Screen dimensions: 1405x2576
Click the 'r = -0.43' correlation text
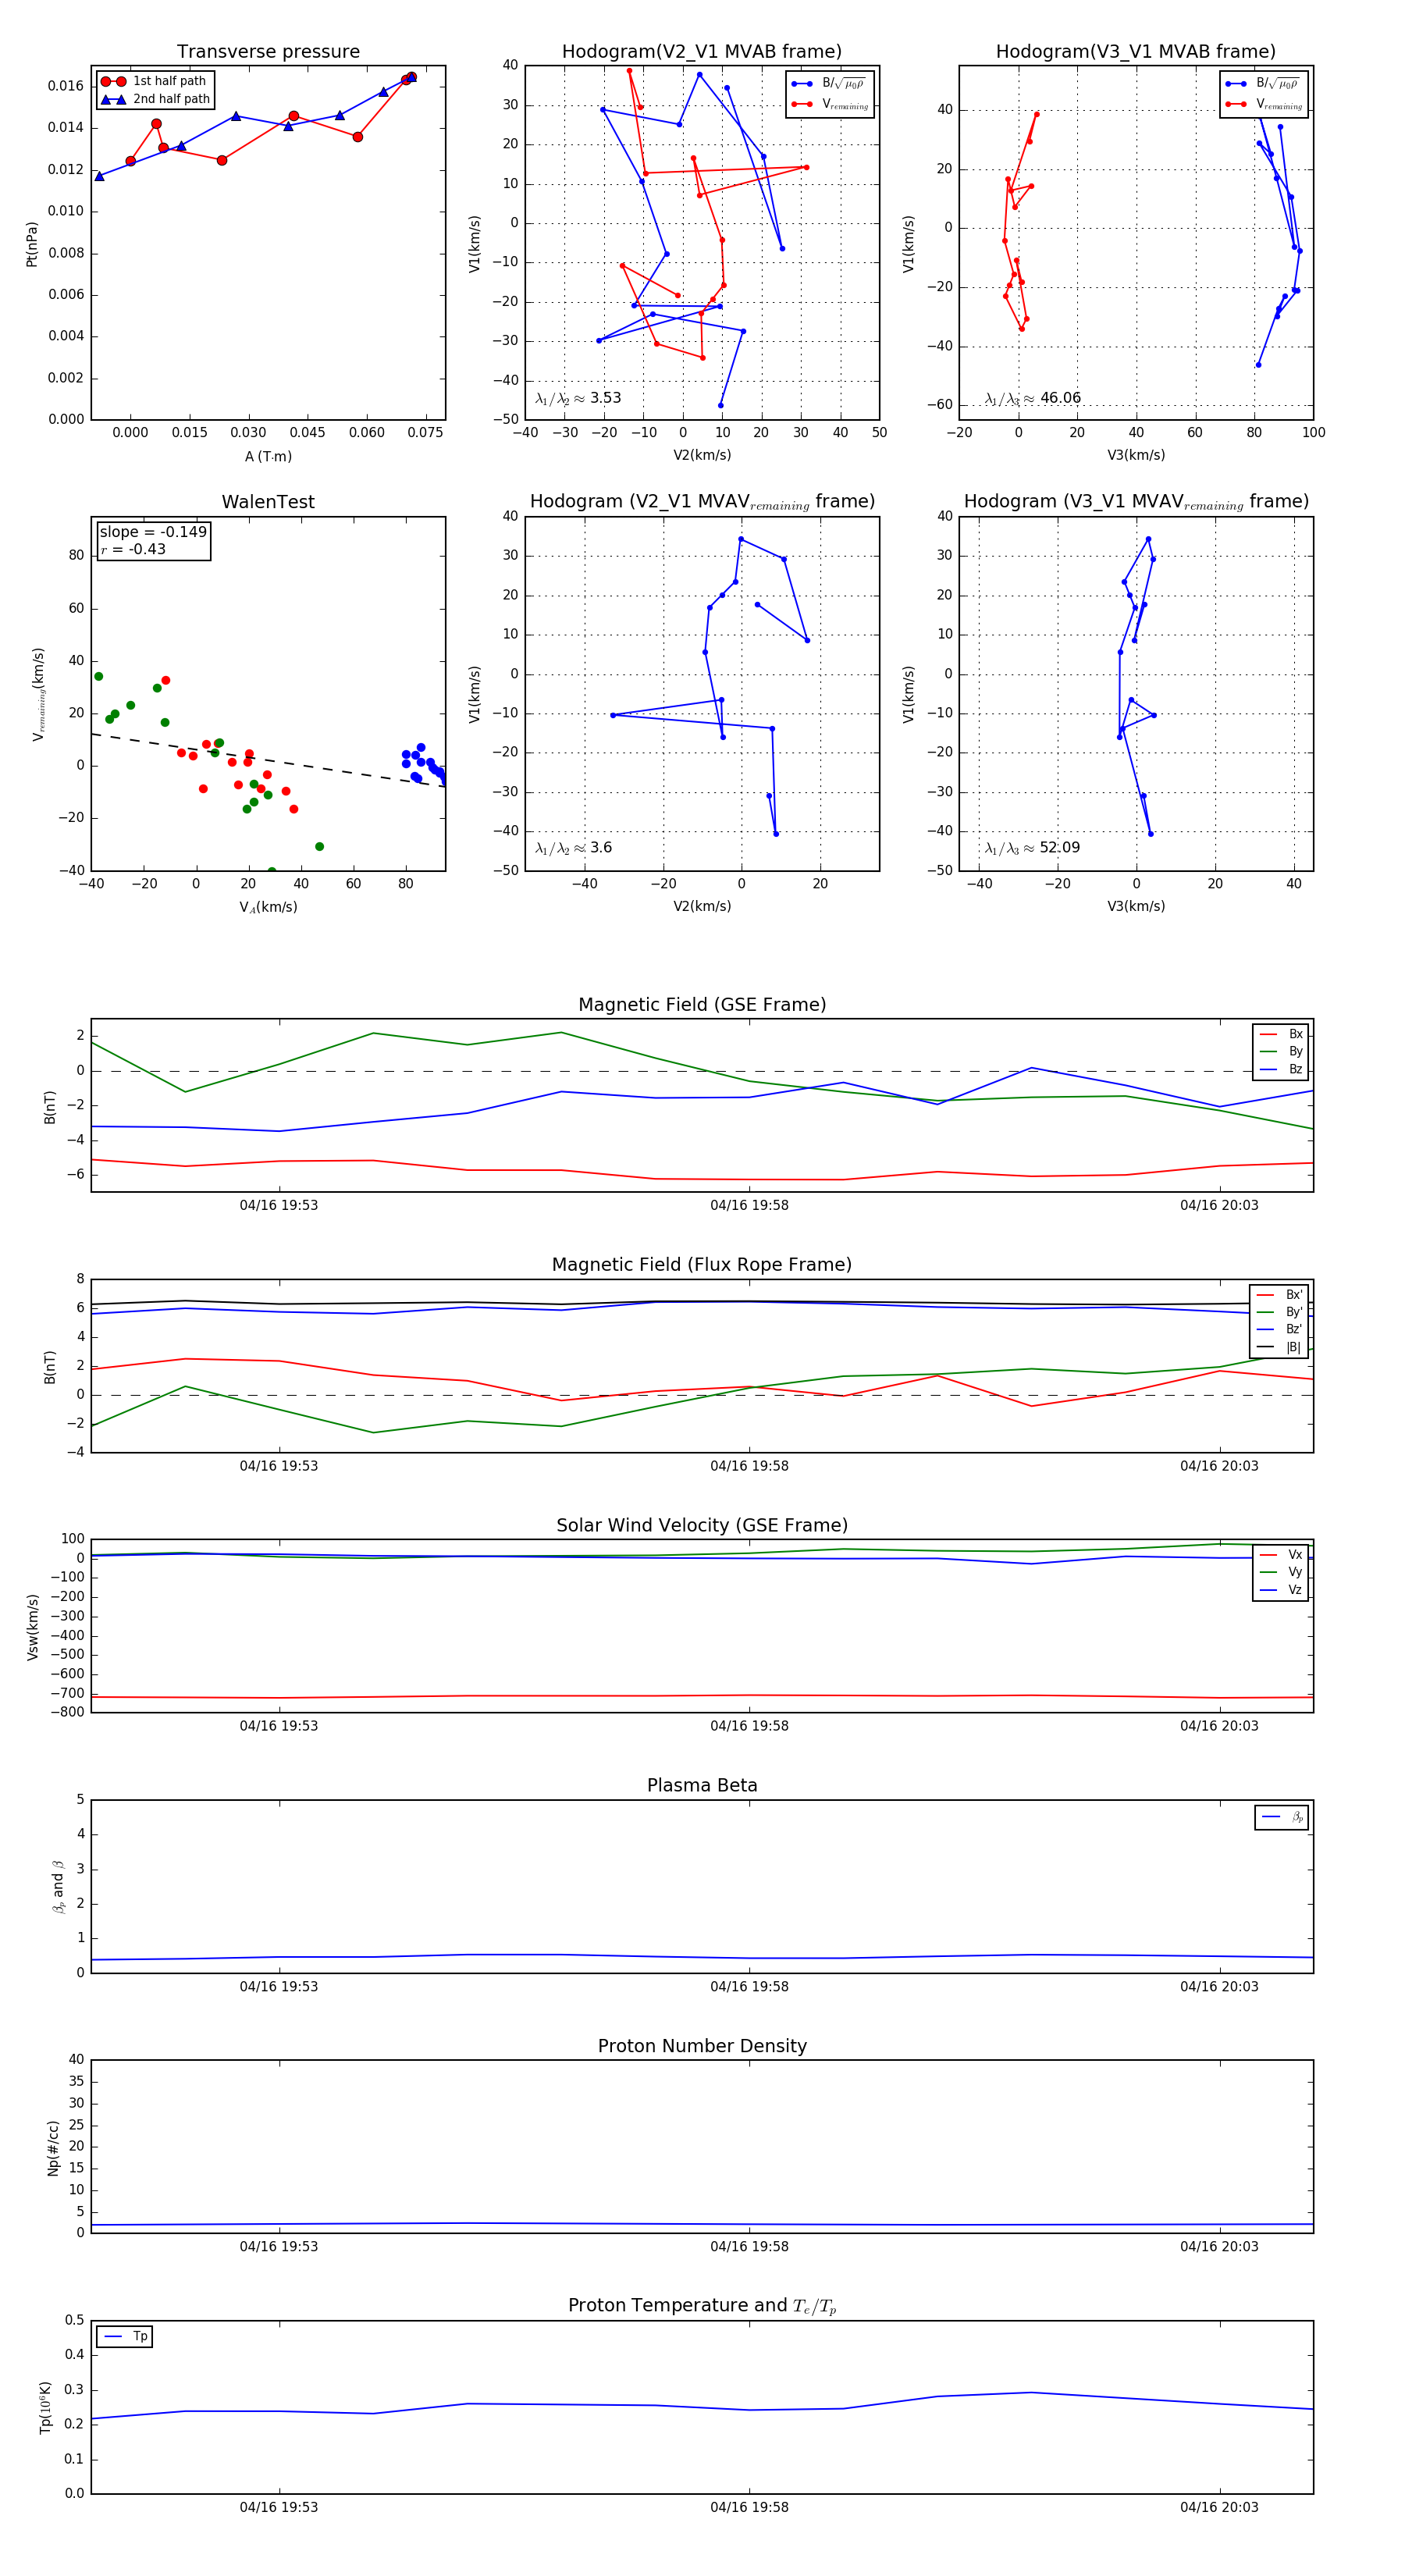pyautogui.click(x=133, y=549)
